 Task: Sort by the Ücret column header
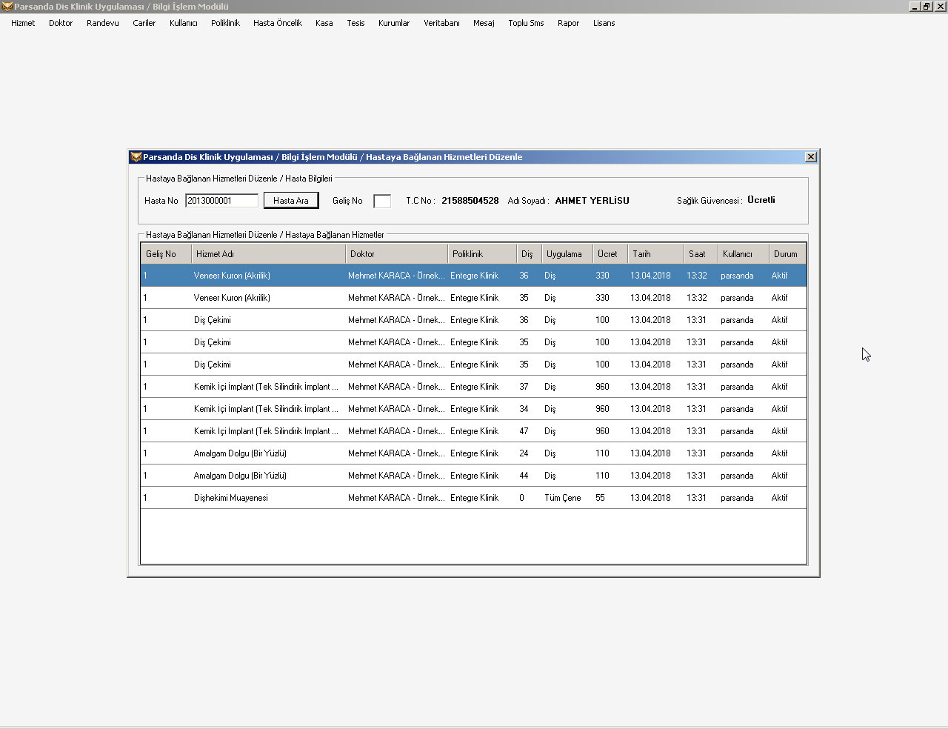pyautogui.click(x=610, y=253)
